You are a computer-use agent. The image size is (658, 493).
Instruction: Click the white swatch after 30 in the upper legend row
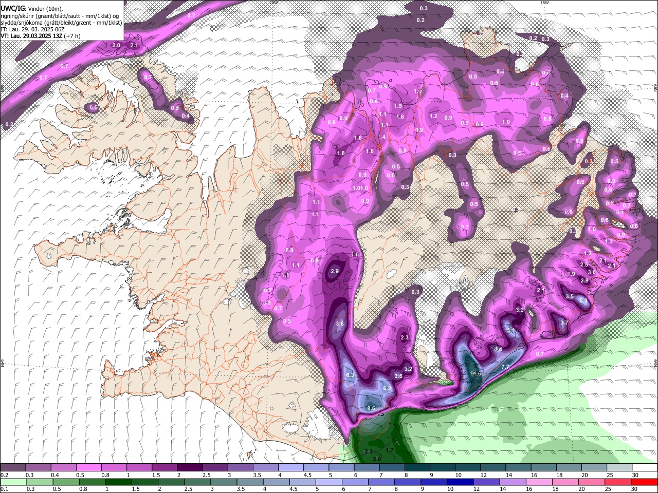[x=645, y=468]
